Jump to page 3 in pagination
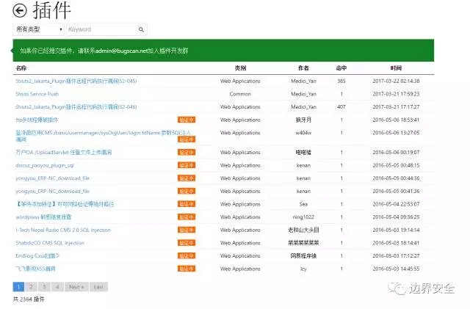The height and width of the screenshot is (309, 470). (45, 287)
